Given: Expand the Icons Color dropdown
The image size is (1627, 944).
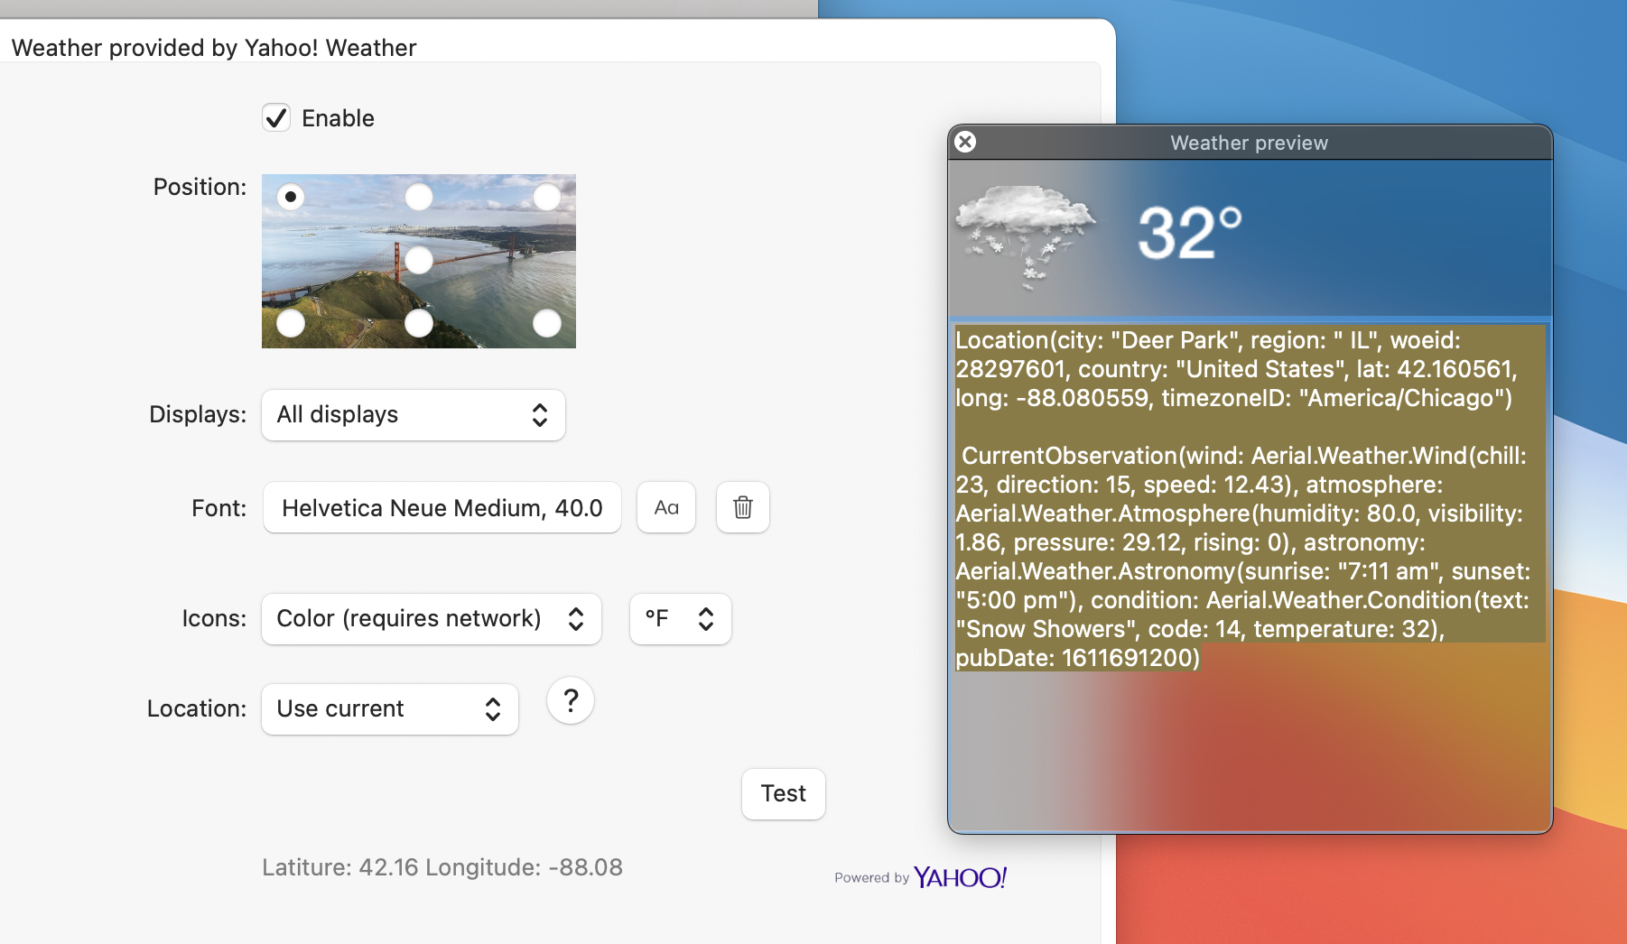Looking at the screenshot, I should pyautogui.click(x=432, y=619).
